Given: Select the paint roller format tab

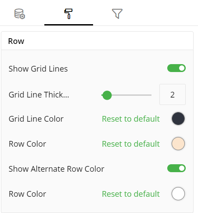Looking at the screenshot, I should pyautogui.click(x=68, y=14).
